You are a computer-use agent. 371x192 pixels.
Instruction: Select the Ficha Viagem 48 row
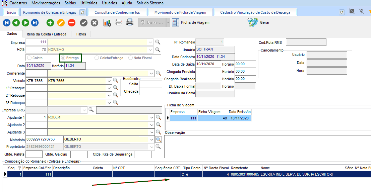212,118
